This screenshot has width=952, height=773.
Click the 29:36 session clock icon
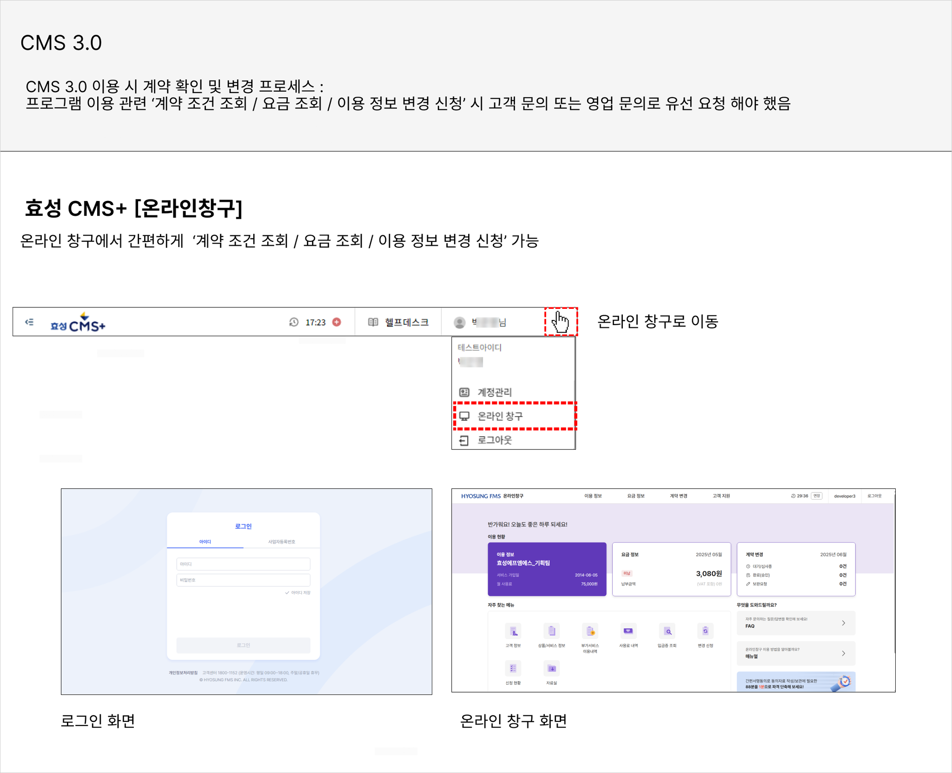click(x=793, y=496)
